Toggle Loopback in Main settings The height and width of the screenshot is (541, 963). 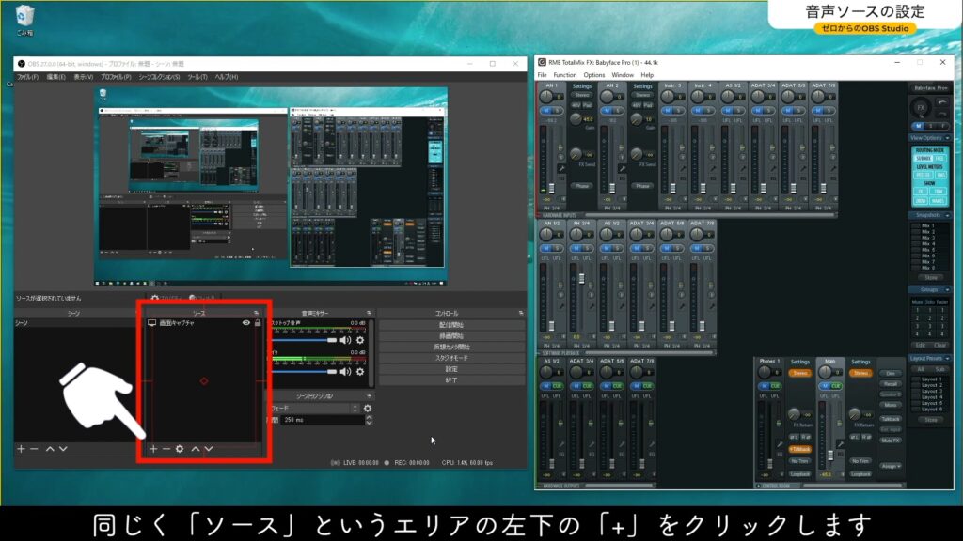860,474
